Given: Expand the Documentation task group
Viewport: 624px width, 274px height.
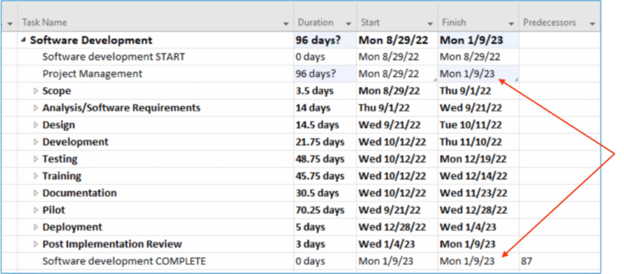Looking at the screenshot, I should click(x=35, y=194).
